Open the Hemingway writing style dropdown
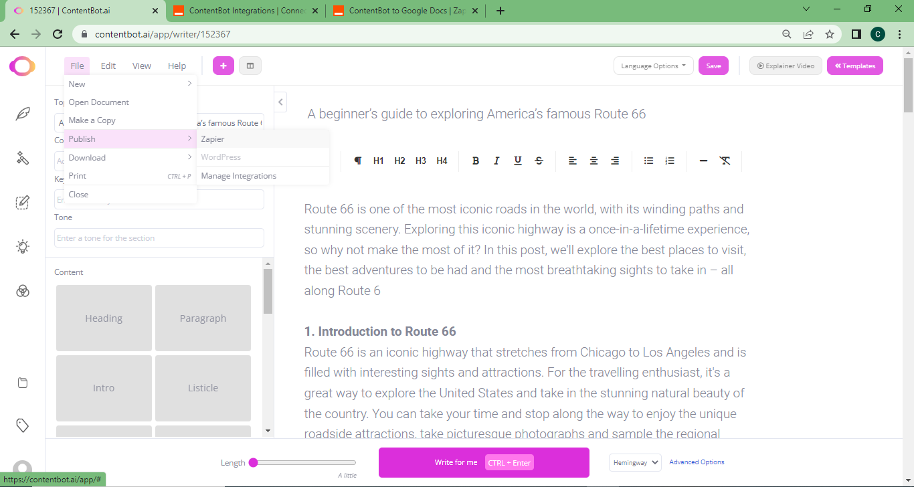The height and width of the screenshot is (487, 914). pos(634,462)
